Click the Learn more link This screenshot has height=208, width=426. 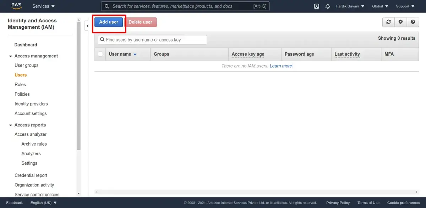point(281,66)
